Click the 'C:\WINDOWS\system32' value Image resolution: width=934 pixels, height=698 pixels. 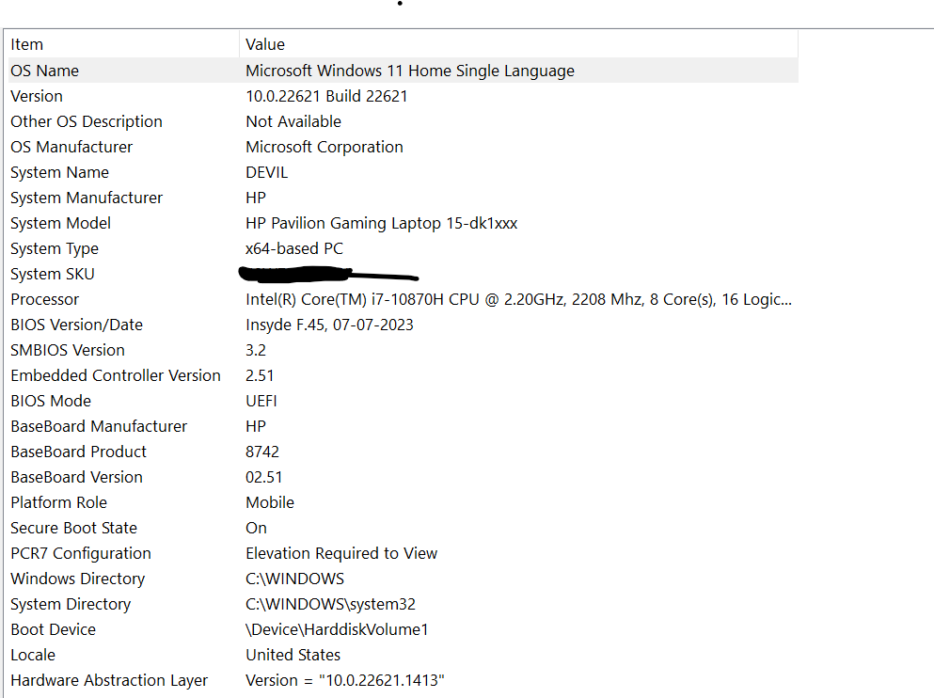coord(330,605)
